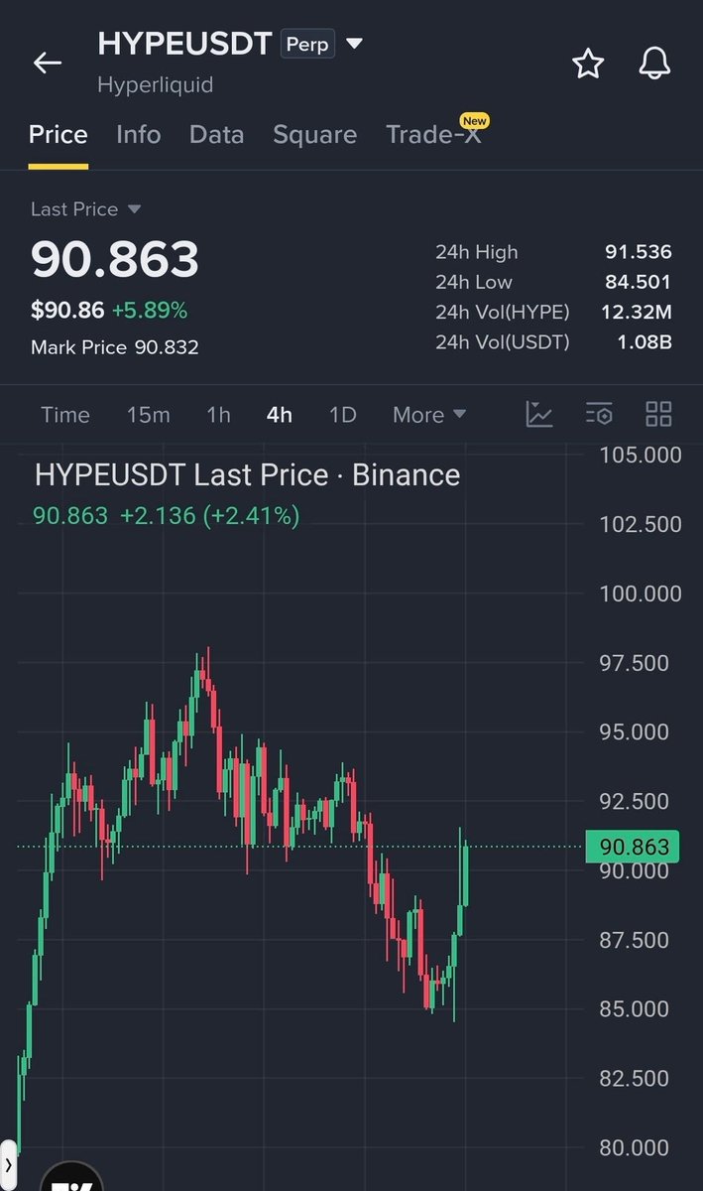This screenshot has width=703, height=1191.
Task: Click the +5.89% change value
Action: [x=149, y=311]
